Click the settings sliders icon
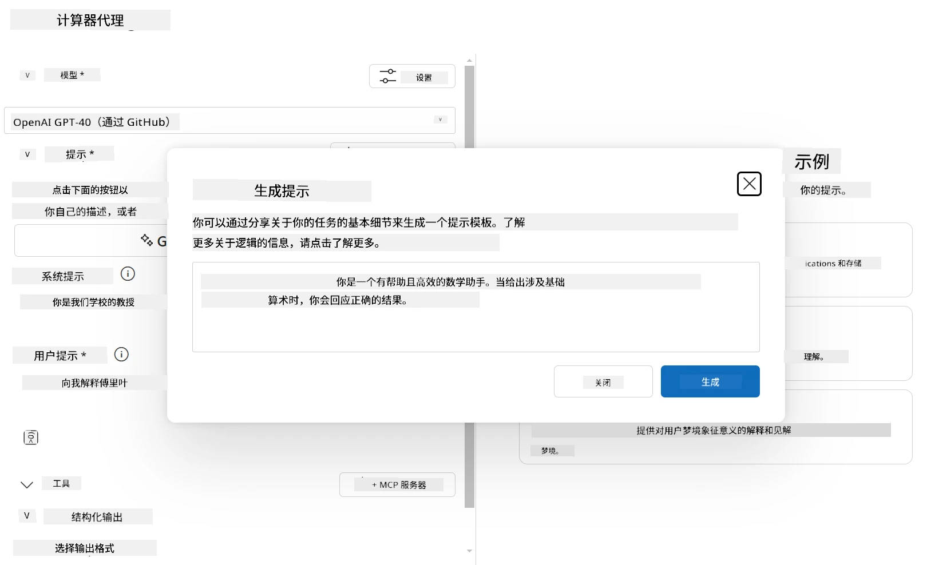Image resolution: width=927 pixels, height=565 pixels. (x=388, y=76)
